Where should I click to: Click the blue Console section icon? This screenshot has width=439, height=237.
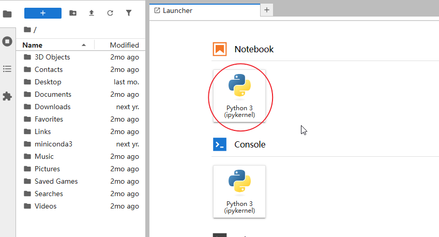point(220,144)
